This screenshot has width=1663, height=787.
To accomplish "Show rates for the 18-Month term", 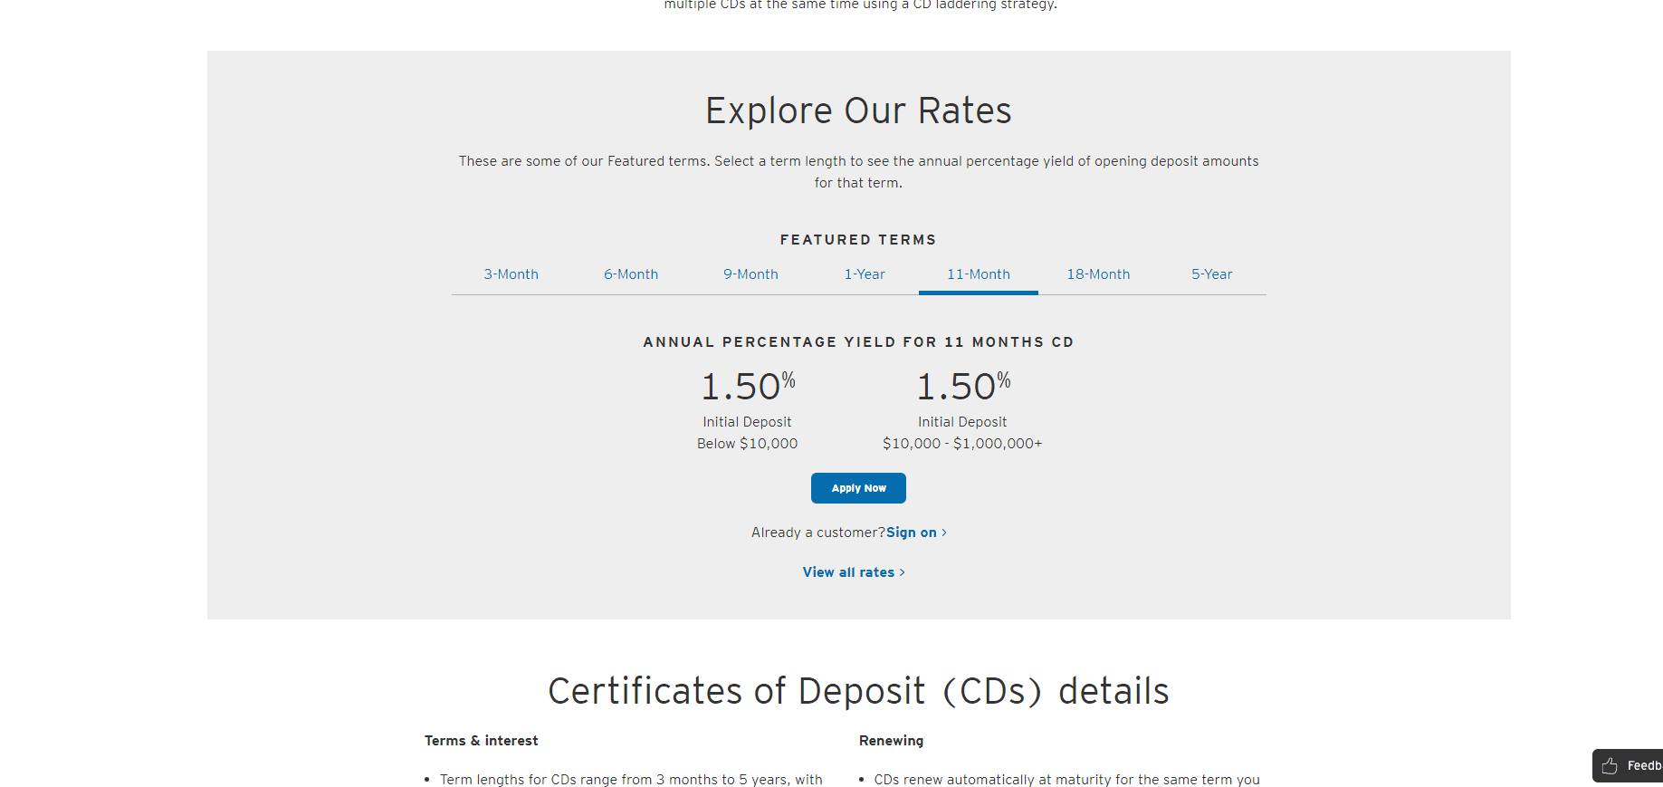I will coord(1098,274).
